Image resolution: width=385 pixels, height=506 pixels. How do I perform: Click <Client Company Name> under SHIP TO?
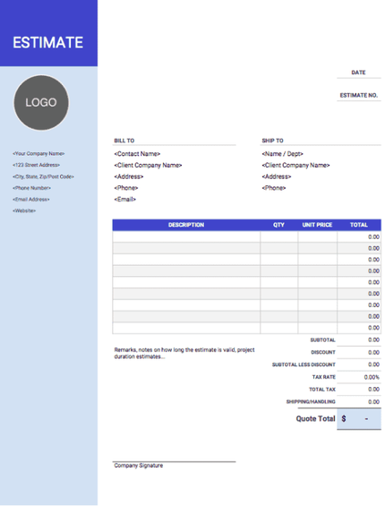[295, 165]
